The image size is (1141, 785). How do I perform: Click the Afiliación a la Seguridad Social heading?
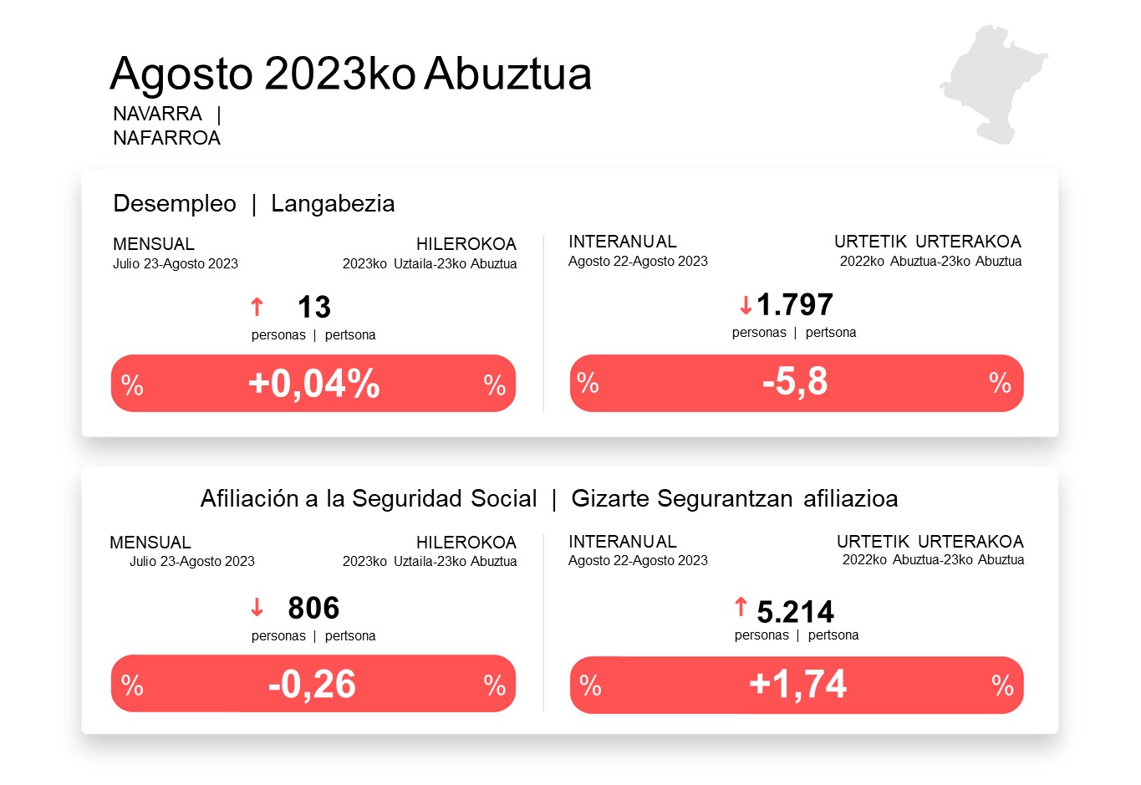tap(369, 499)
